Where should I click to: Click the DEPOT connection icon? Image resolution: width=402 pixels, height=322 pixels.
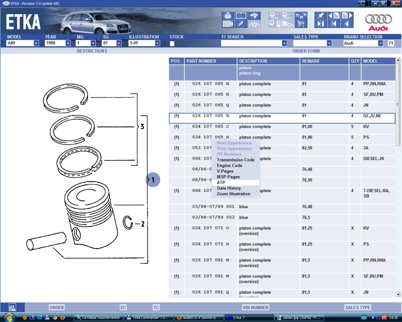[288, 16]
